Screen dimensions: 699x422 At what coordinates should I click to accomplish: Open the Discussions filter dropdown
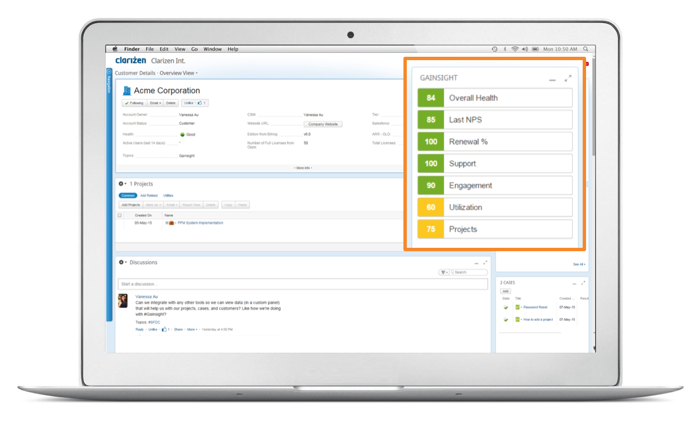(444, 273)
